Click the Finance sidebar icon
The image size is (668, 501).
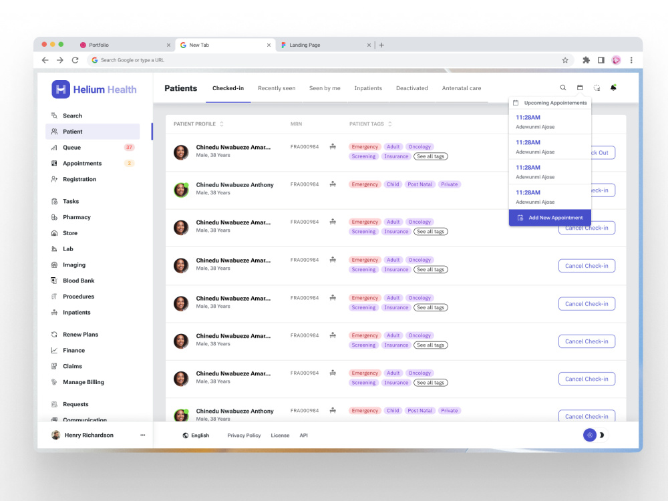[54, 350]
